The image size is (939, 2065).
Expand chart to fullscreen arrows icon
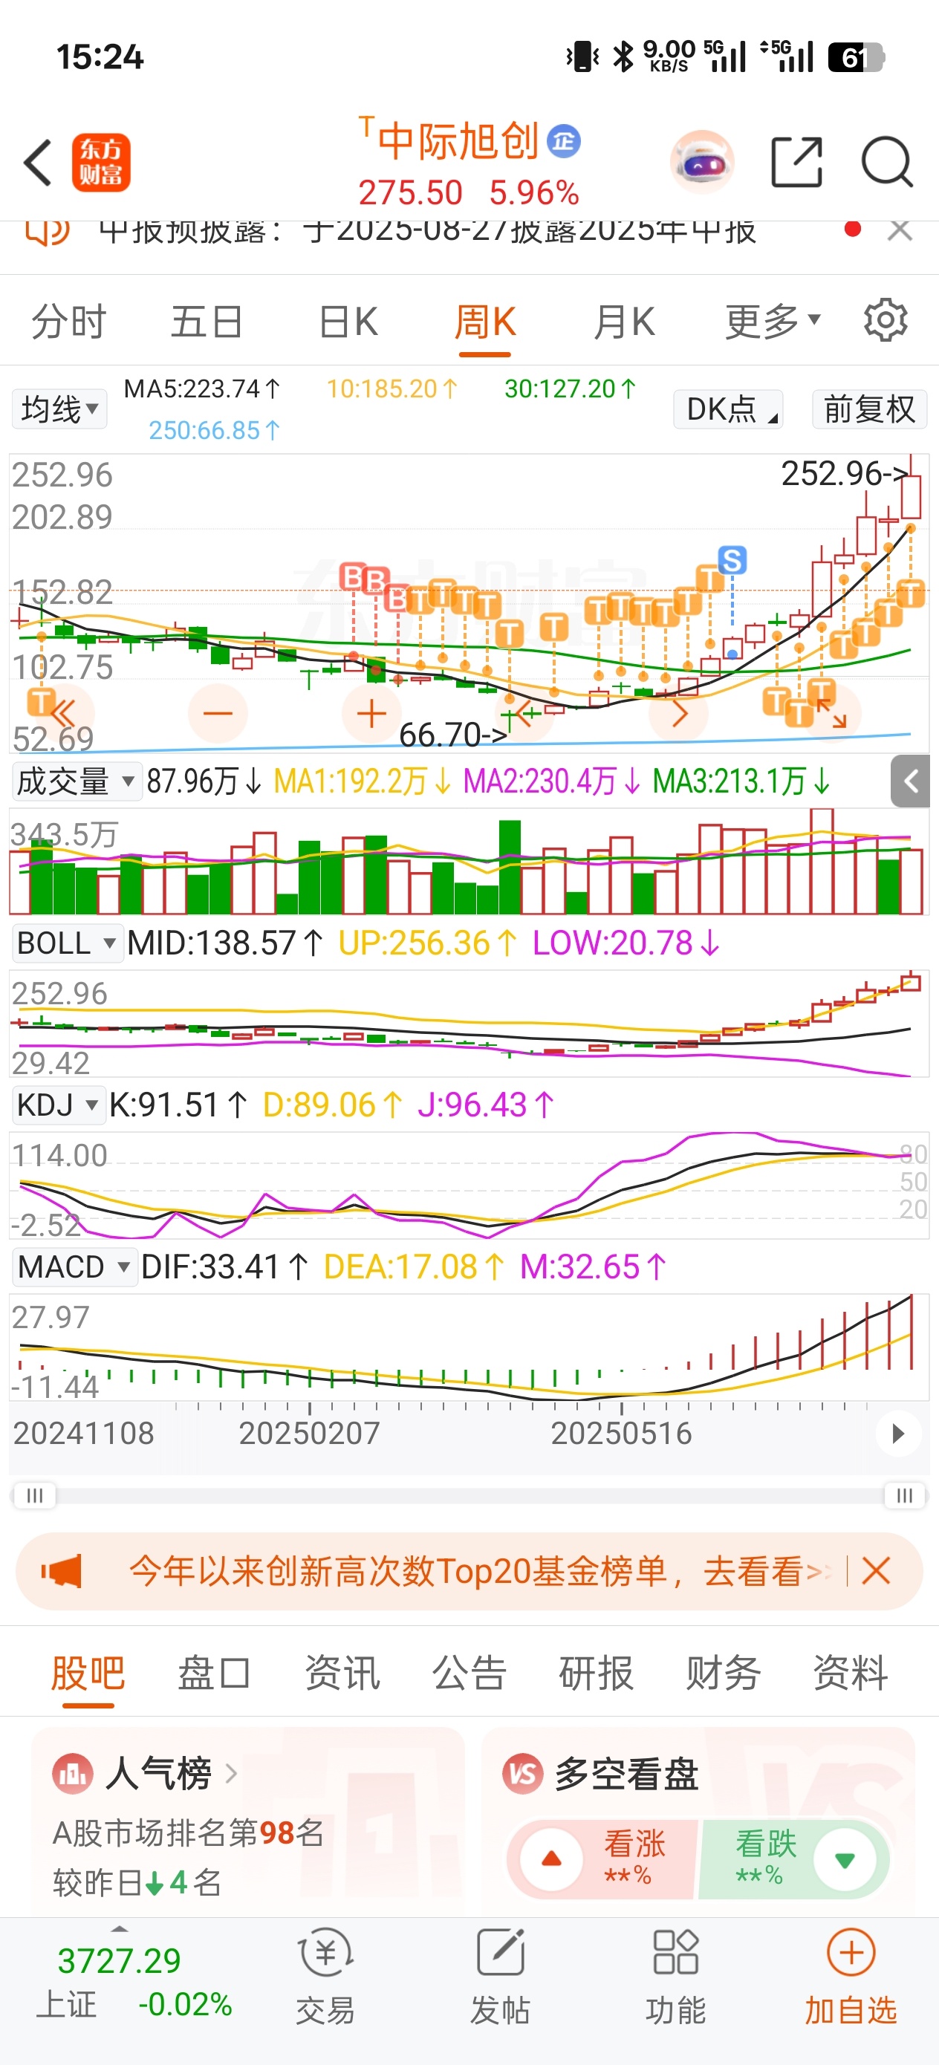pos(831,712)
